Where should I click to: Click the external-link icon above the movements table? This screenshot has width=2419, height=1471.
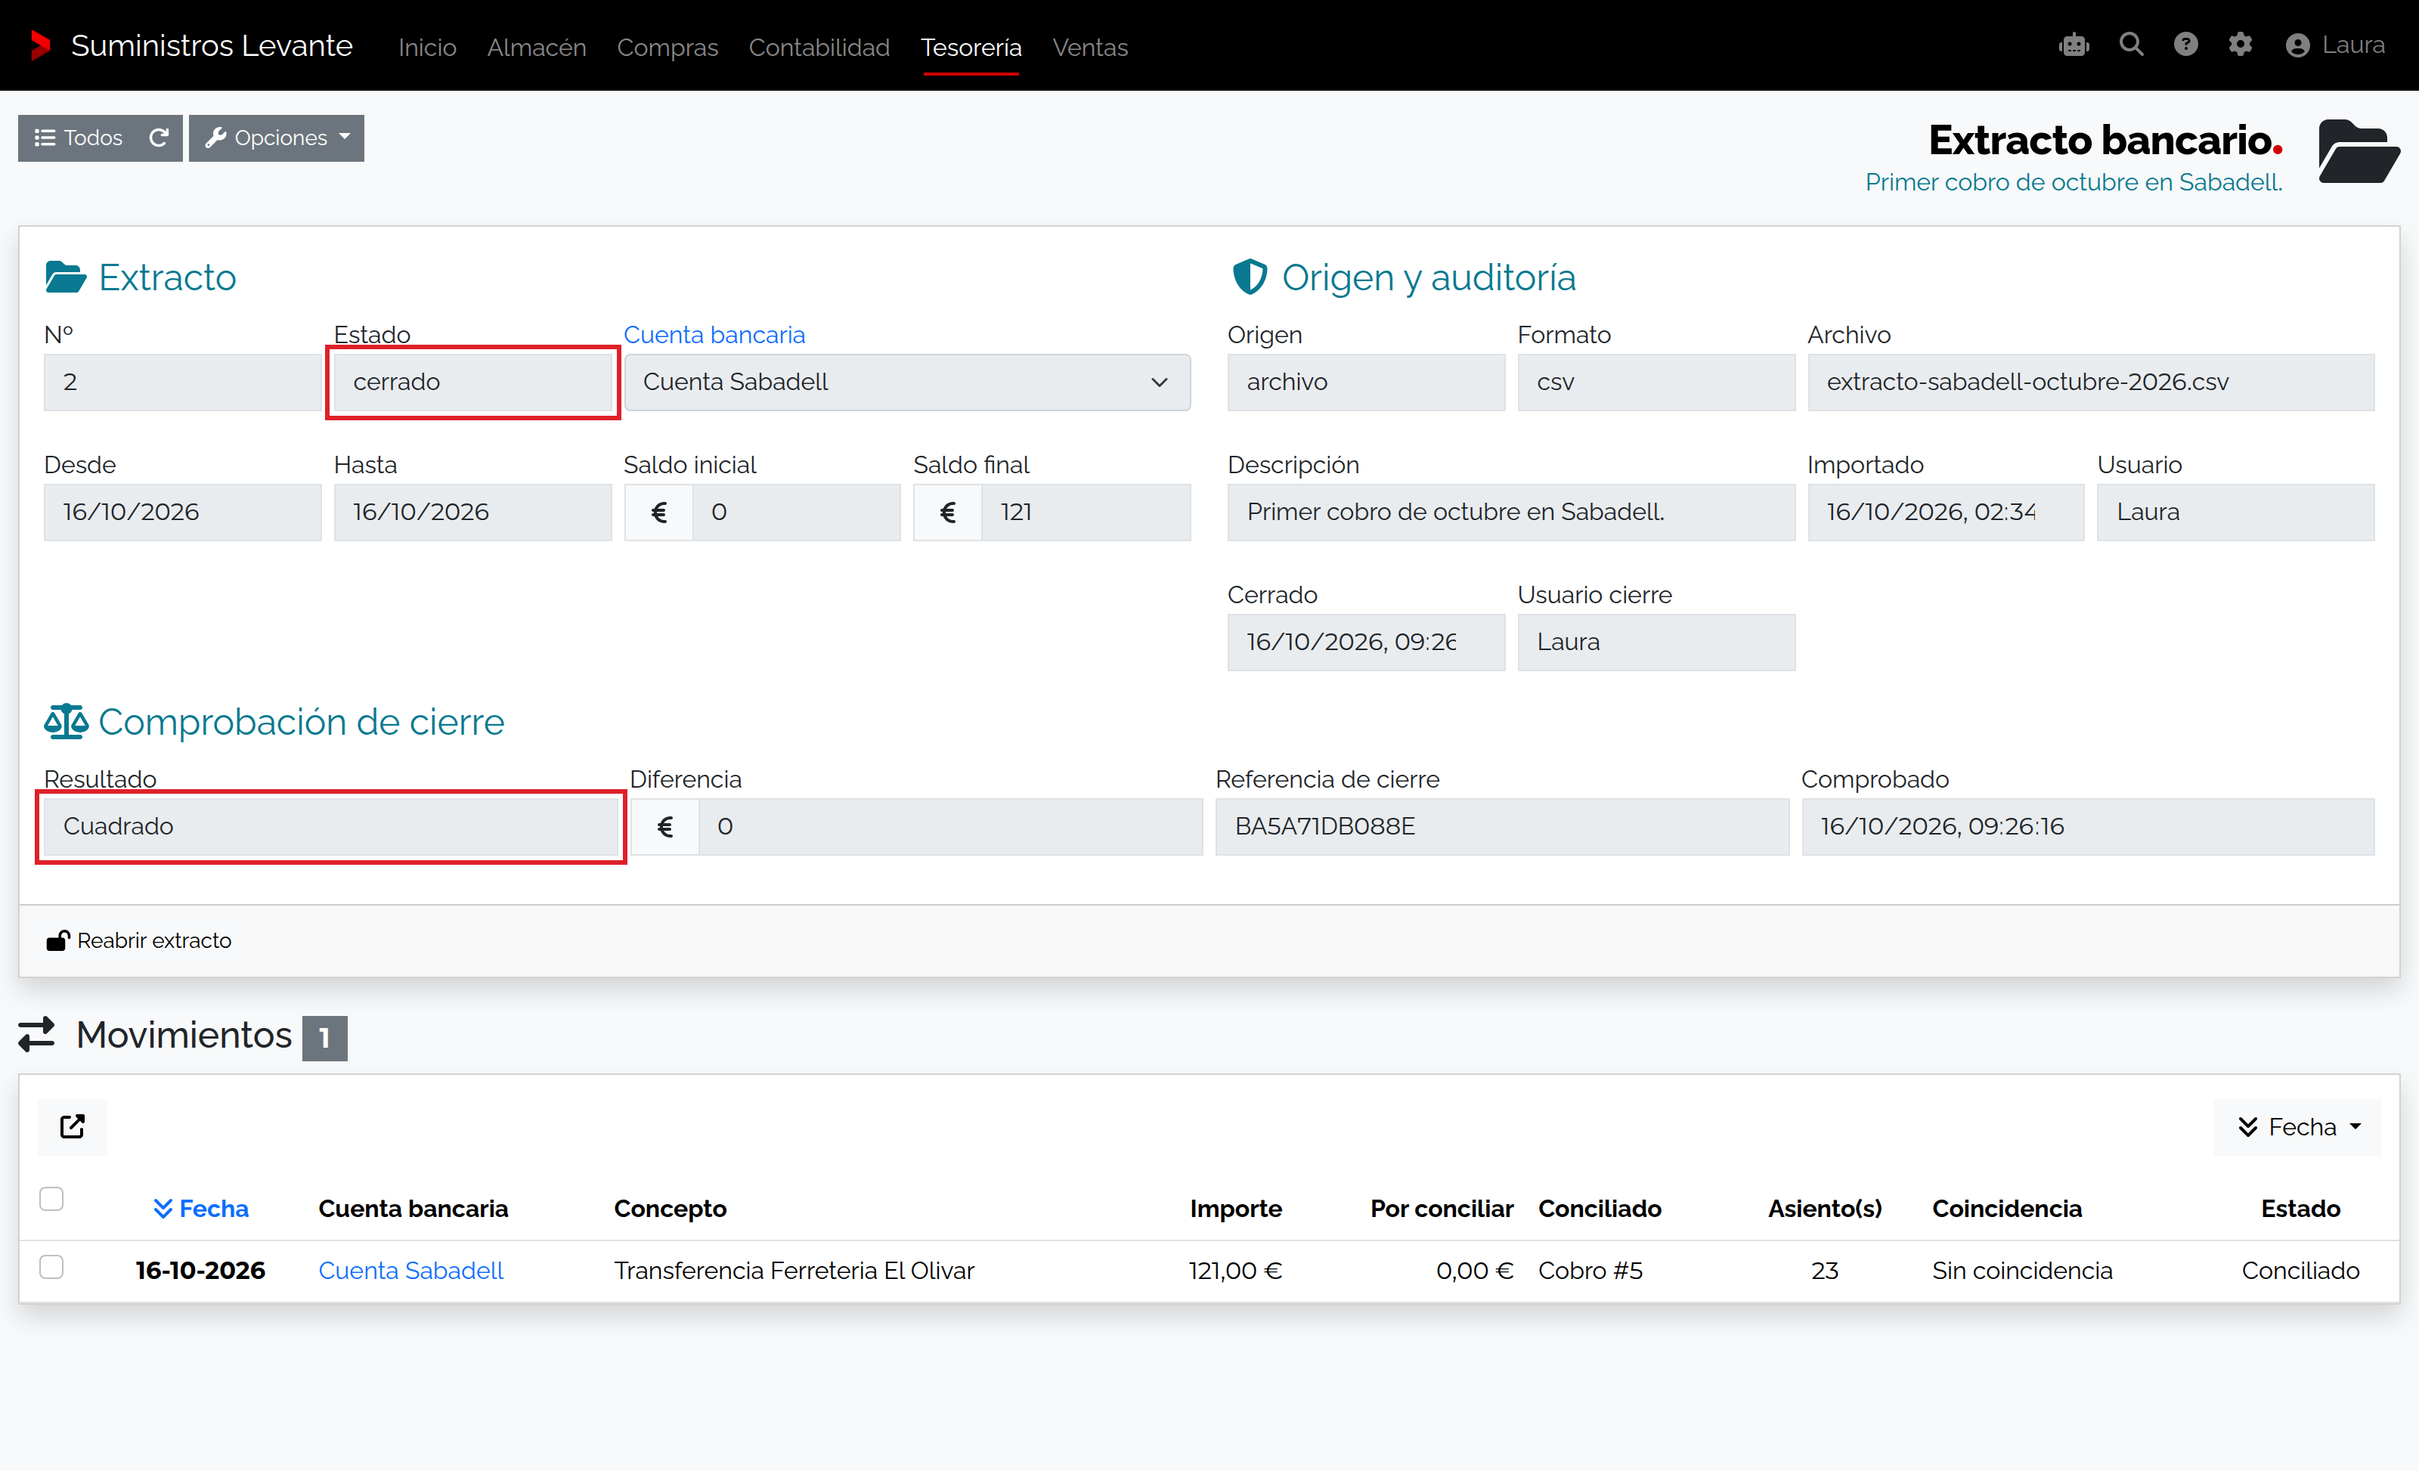point(72,1126)
